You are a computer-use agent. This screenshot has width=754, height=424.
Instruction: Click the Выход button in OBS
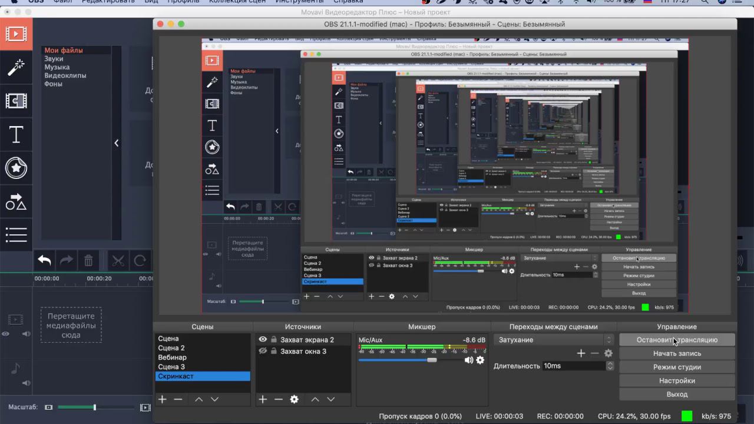[677, 394]
